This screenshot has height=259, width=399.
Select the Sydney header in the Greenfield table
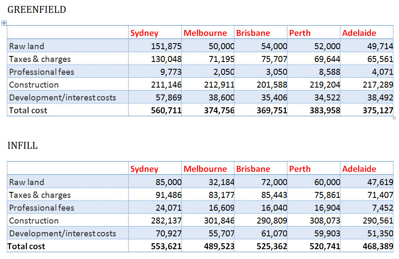[144, 33]
